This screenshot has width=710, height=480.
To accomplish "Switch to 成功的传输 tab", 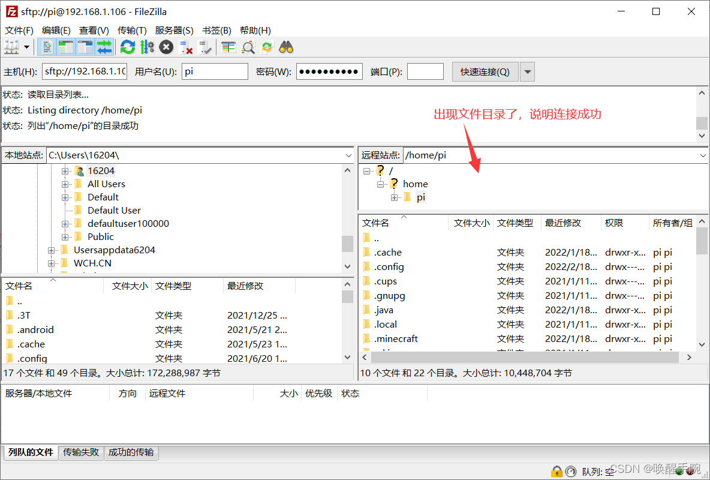I will tap(131, 452).
